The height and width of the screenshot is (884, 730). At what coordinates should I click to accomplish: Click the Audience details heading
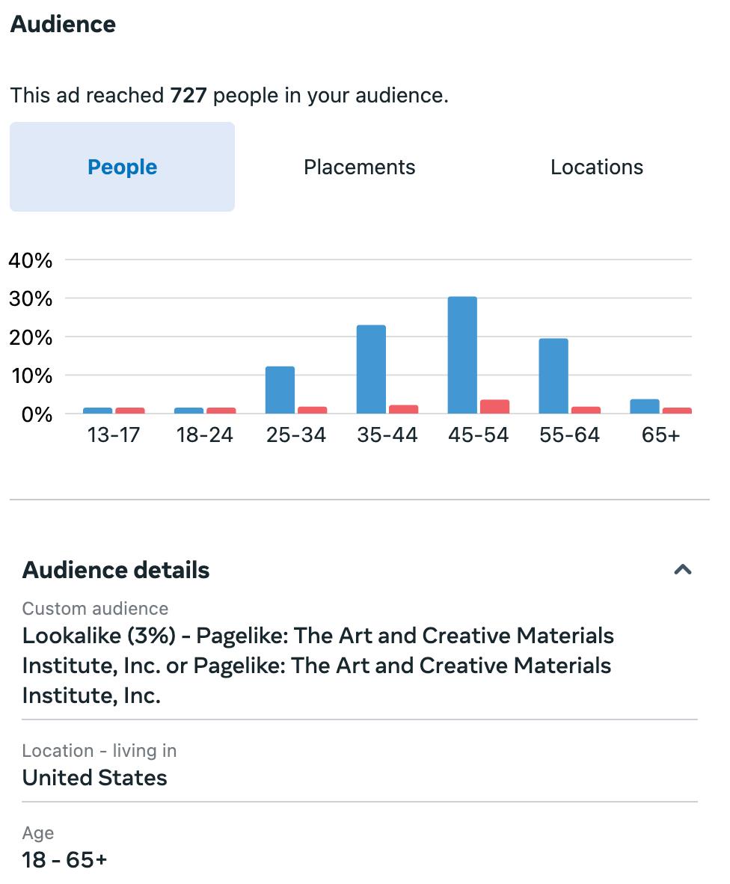pyautogui.click(x=116, y=570)
